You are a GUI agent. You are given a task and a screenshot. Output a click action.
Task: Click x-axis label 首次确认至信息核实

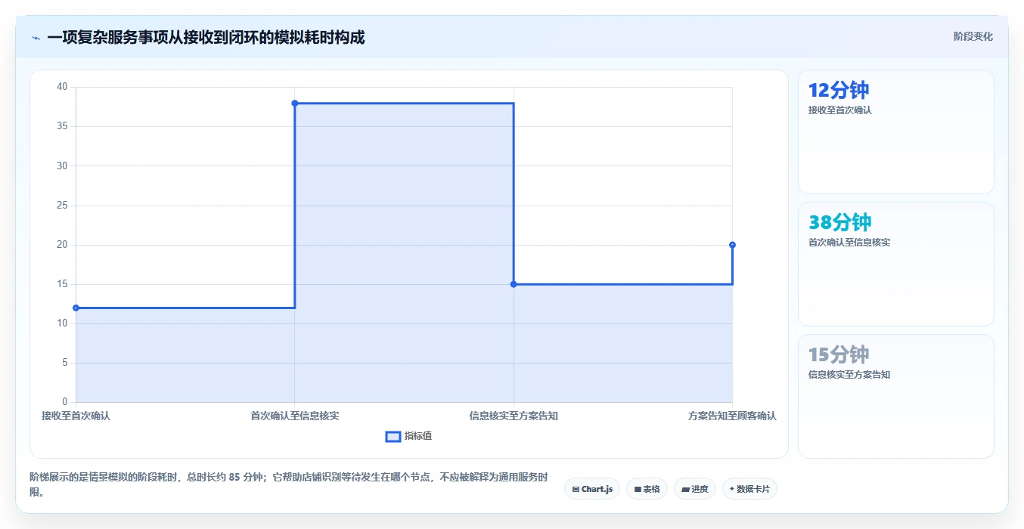[x=295, y=416]
